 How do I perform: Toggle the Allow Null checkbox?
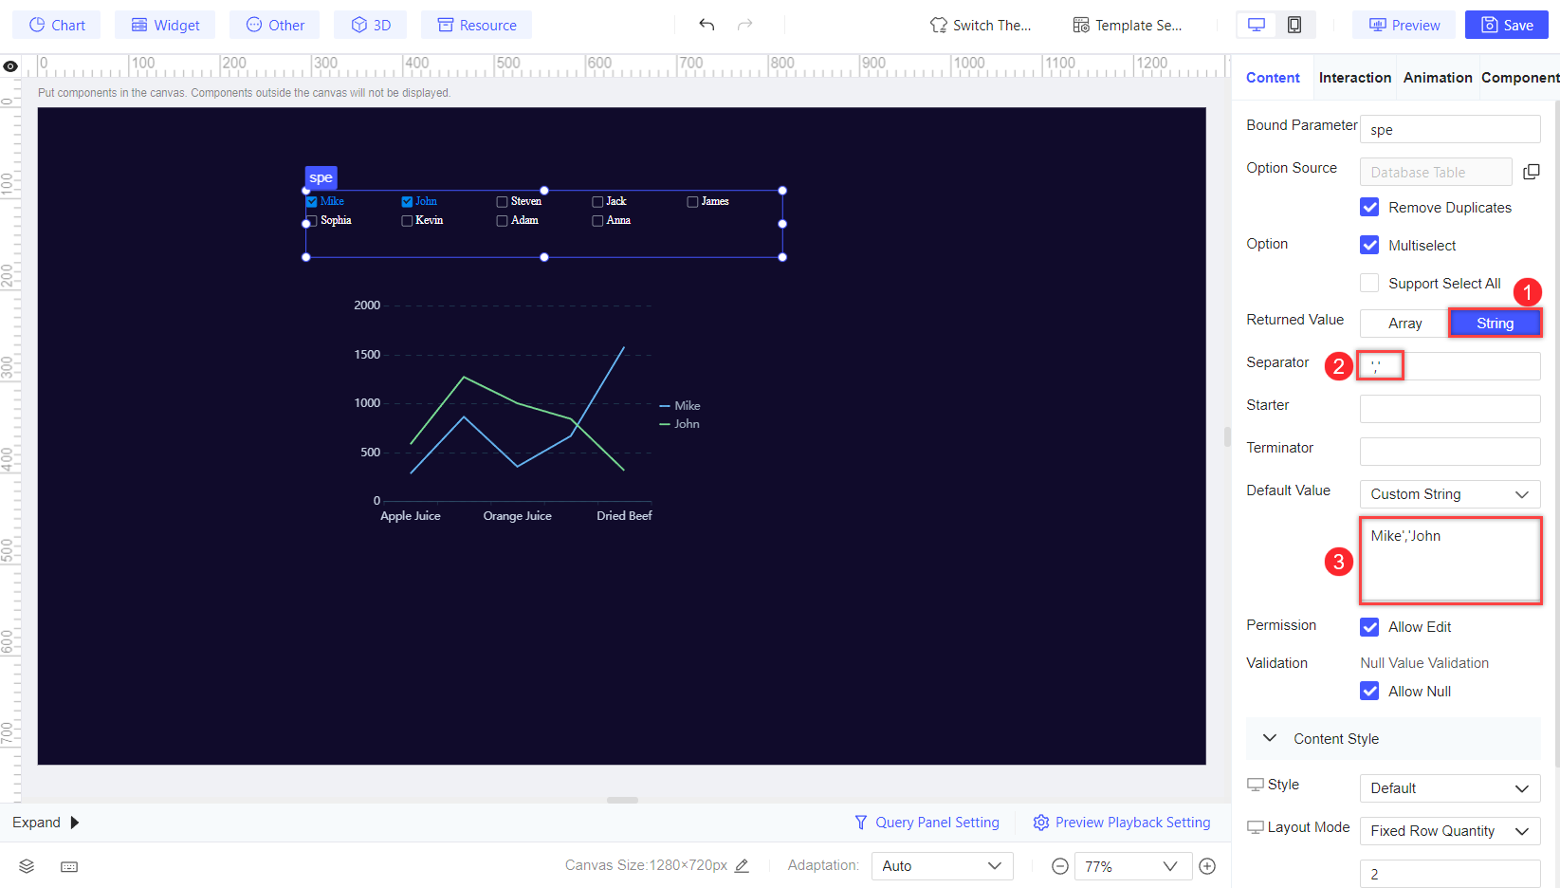pos(1369,691)
